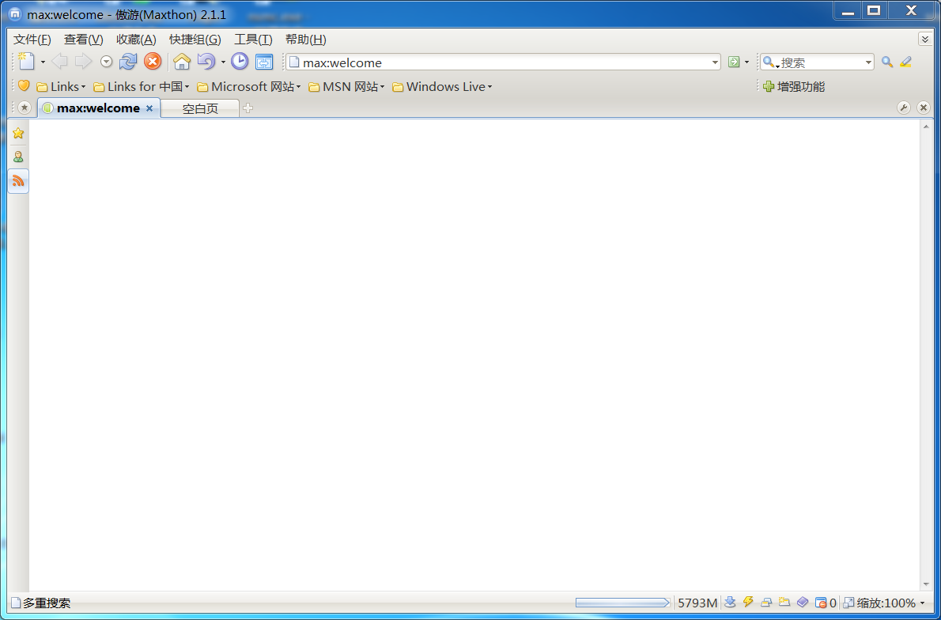Expand the Links for 中国 folder
This screenshot has height=620, width=941.
(x=142, y=87)
